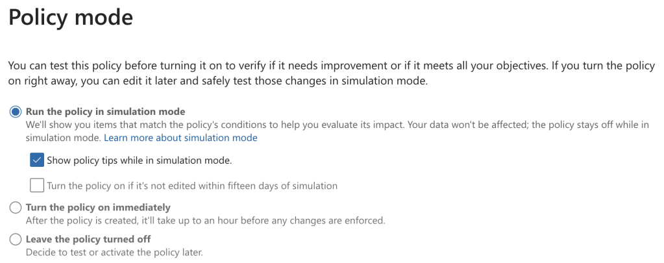This screenshot has height=263, width=664.
Task: Click the 'Show policy tips while in simulation mode' label
Action: 139,160
